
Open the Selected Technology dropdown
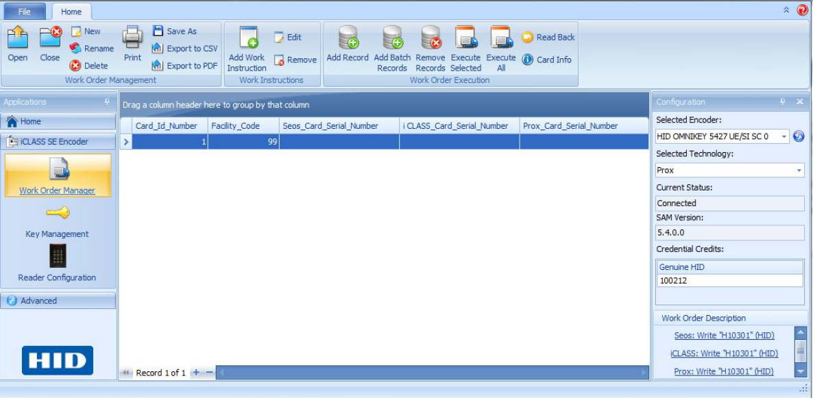click(x=799, y=170)
